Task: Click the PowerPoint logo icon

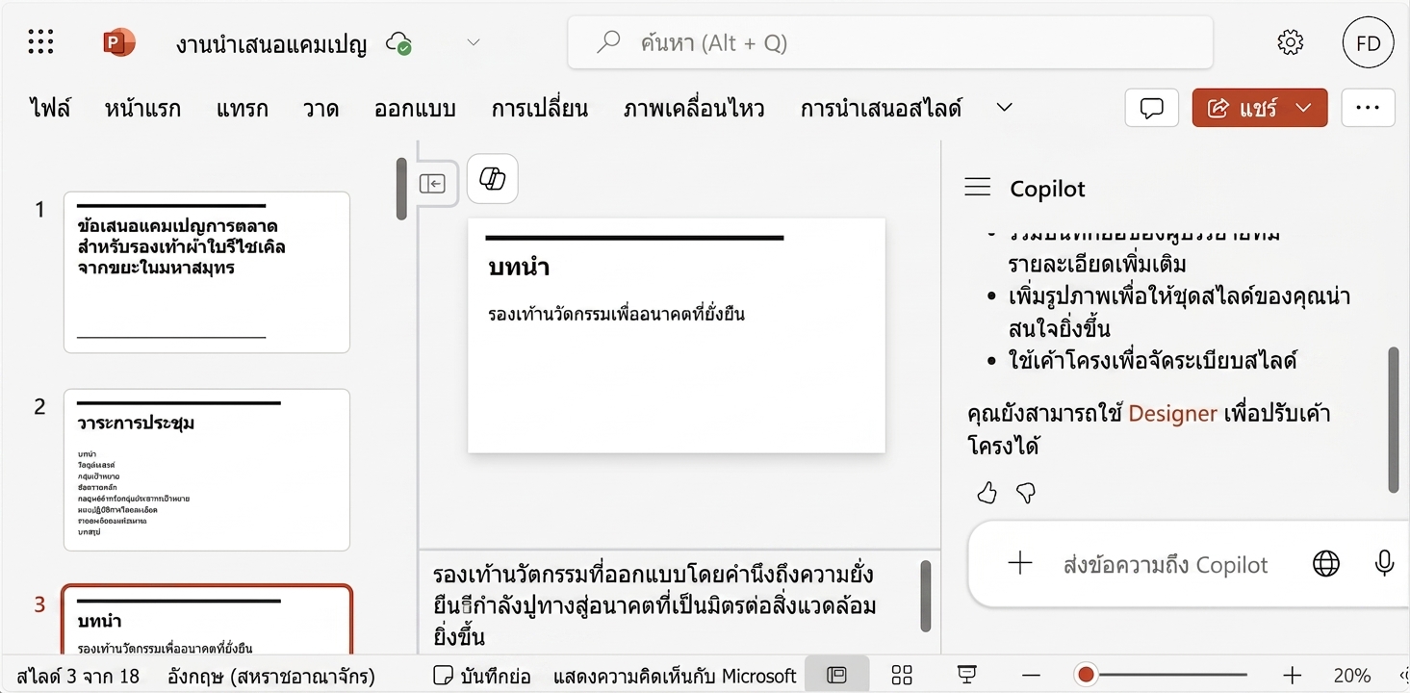Action: 118,42
